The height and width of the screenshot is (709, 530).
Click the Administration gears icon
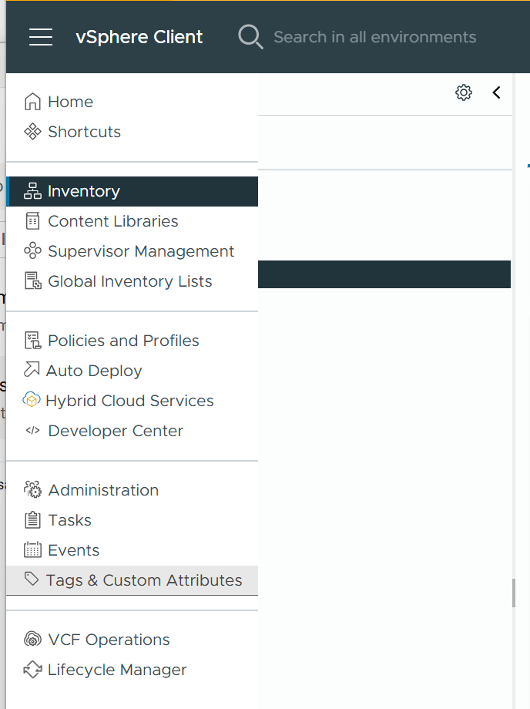[x=32, y=490]
